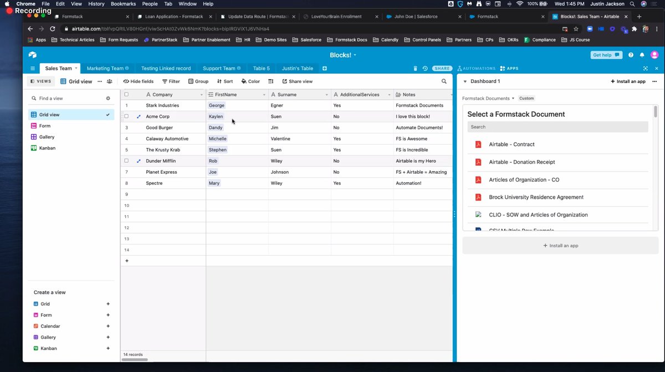Open the AUTOMATIONS panel

pos(476,69)
